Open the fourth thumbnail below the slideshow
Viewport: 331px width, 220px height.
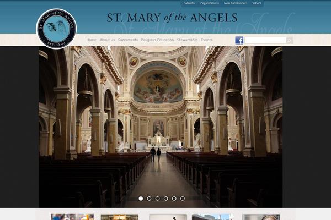(212, 217)
